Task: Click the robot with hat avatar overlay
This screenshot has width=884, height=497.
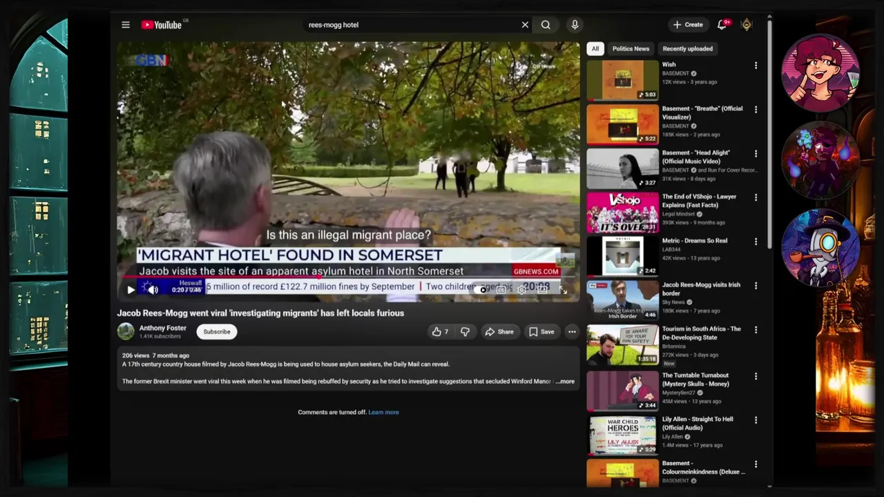Action: click(821, 247)
